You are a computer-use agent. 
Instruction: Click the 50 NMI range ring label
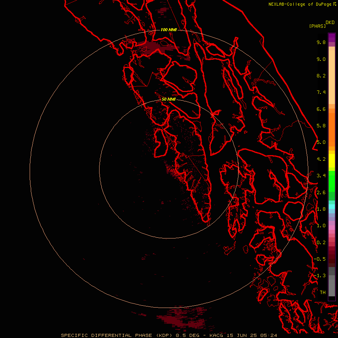coord(169,99)
